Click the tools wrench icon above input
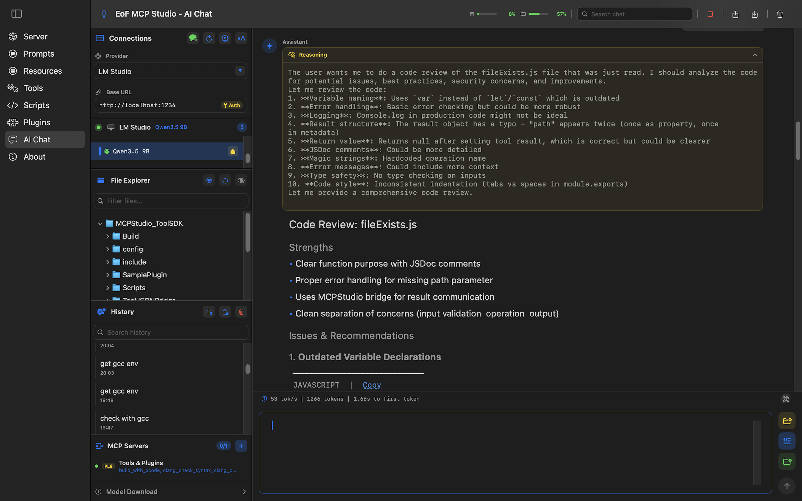 point(786,399)
